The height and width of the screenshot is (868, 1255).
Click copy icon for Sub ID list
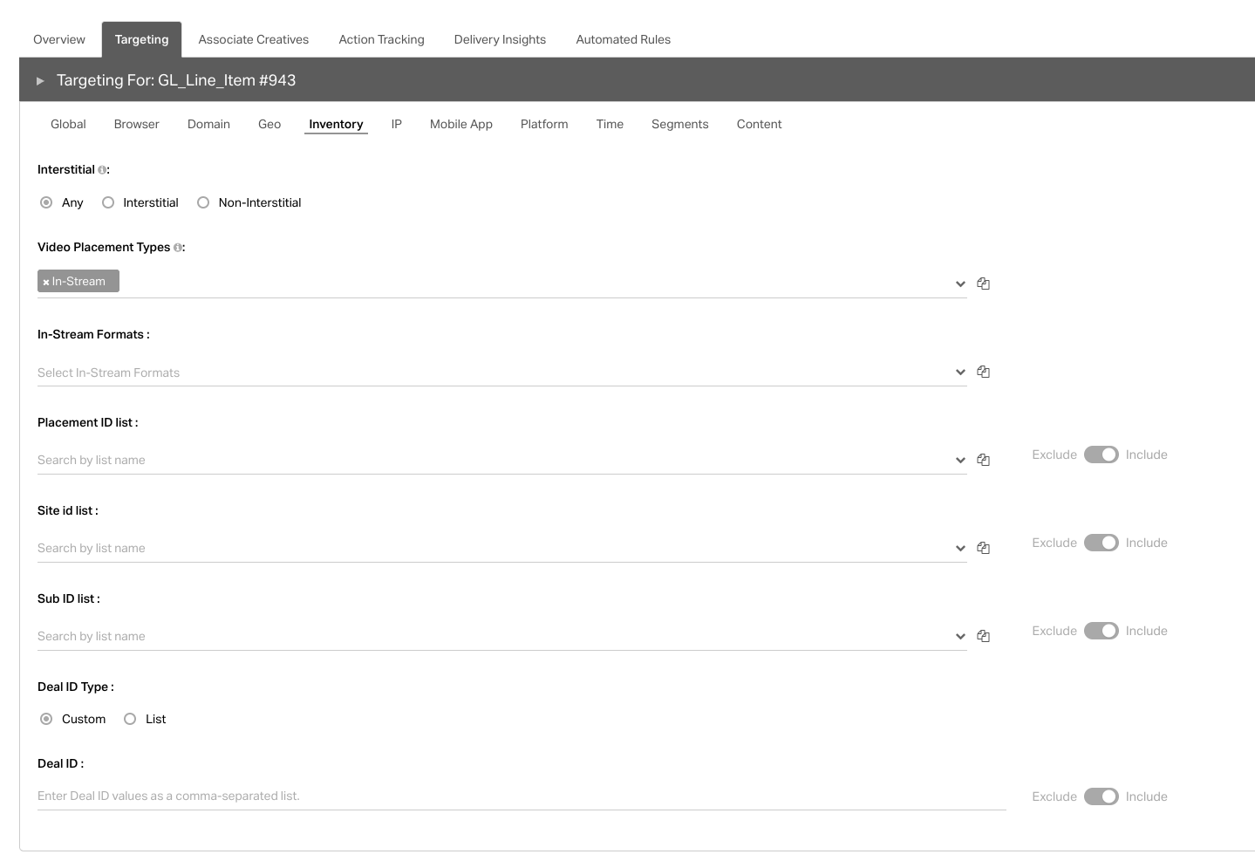pyautogui.click(x=983, y=636)
